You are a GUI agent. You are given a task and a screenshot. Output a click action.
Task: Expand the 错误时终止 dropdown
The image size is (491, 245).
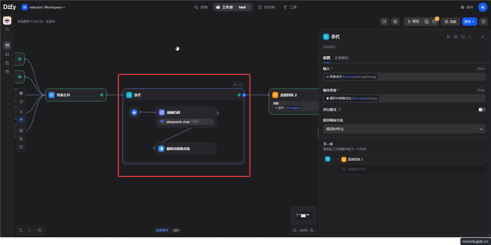click(x=404, y=129)
